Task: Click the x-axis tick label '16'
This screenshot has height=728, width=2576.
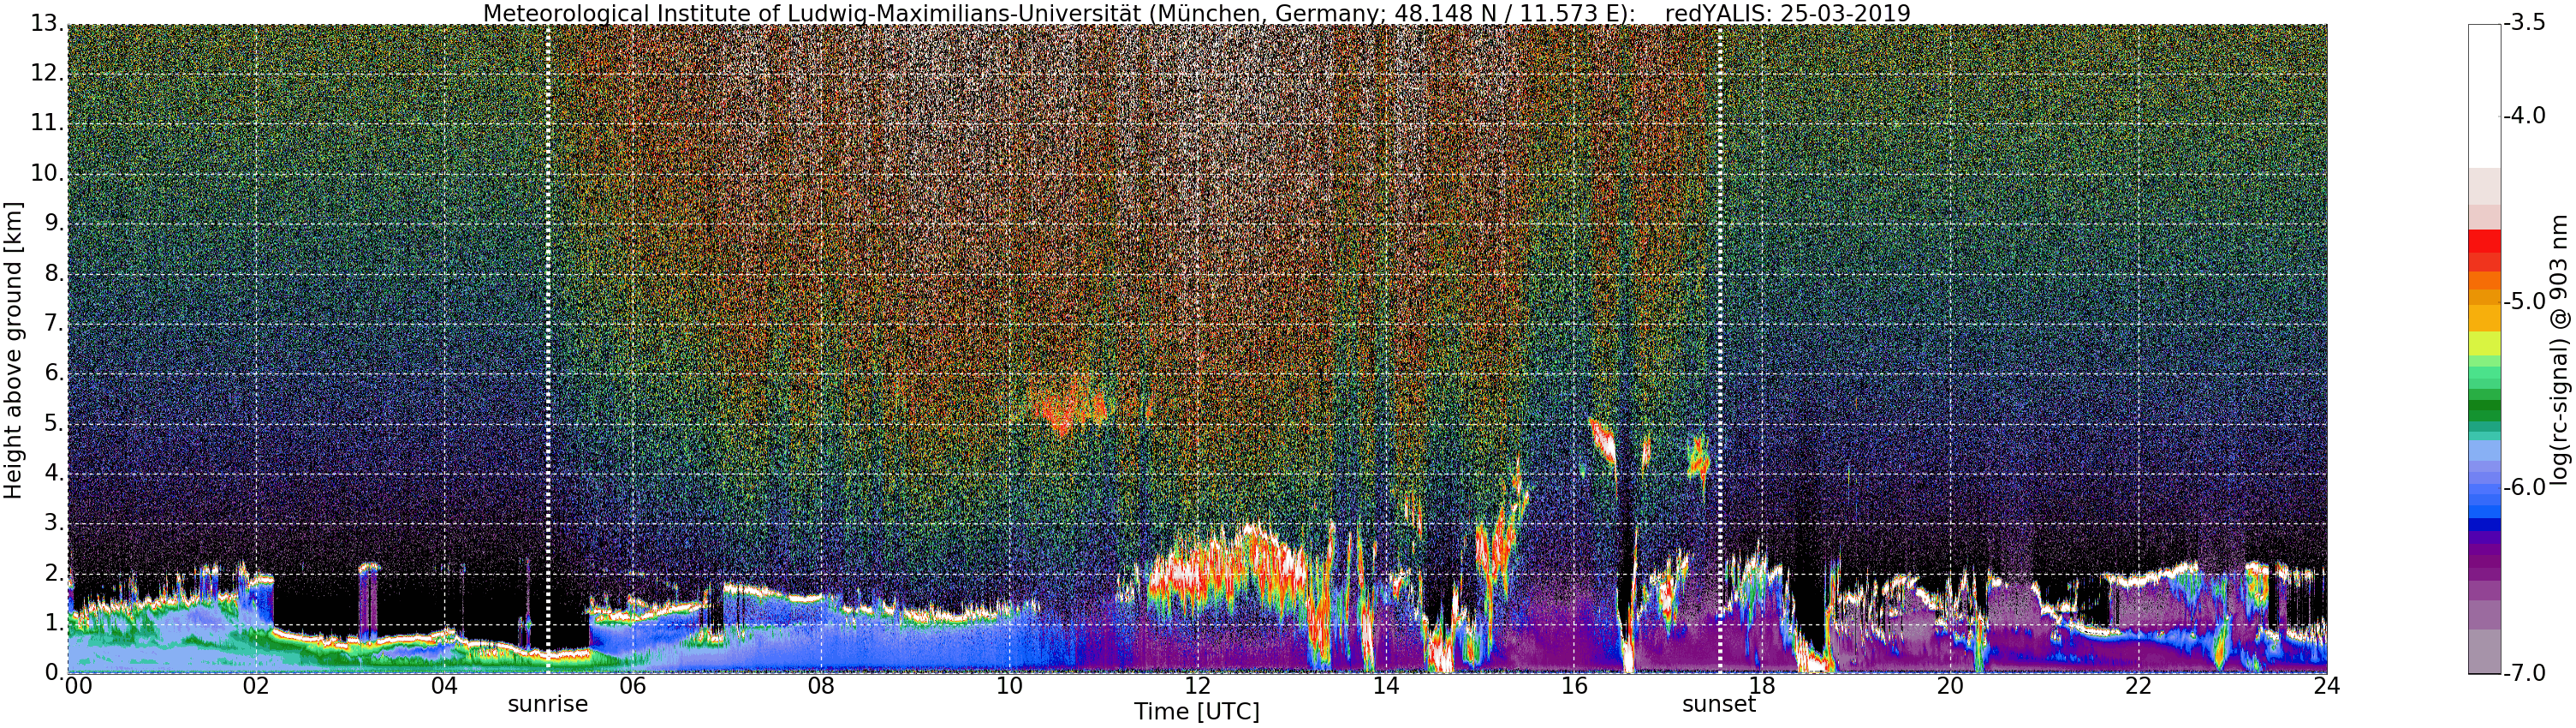Action: 1574,686
